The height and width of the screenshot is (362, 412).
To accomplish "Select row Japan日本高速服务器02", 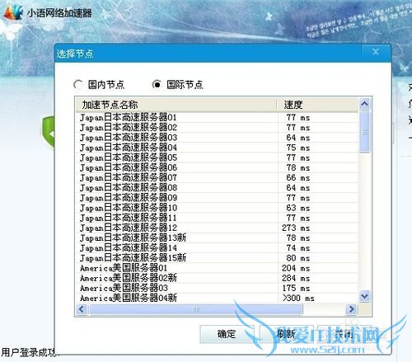I will [217, 128].
